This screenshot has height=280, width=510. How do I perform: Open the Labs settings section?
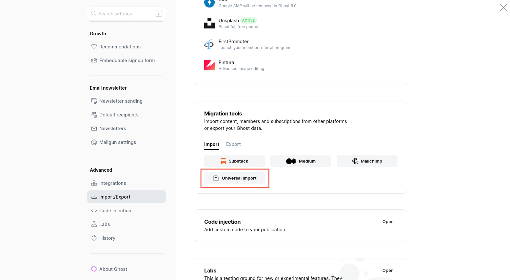(388, 271)
